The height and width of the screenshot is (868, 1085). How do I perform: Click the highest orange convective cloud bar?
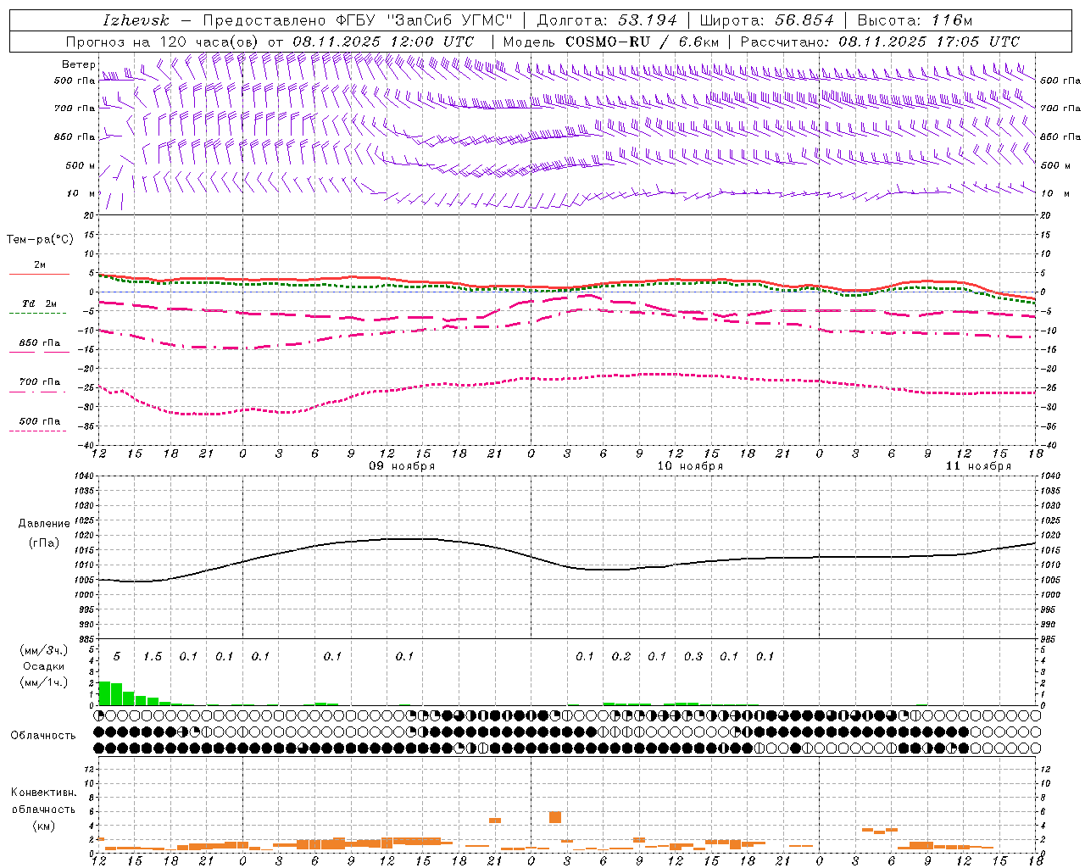tap(555, 817)
